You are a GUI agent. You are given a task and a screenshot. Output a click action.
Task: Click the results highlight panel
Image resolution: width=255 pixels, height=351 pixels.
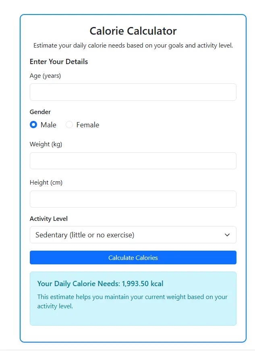[133, 299]
